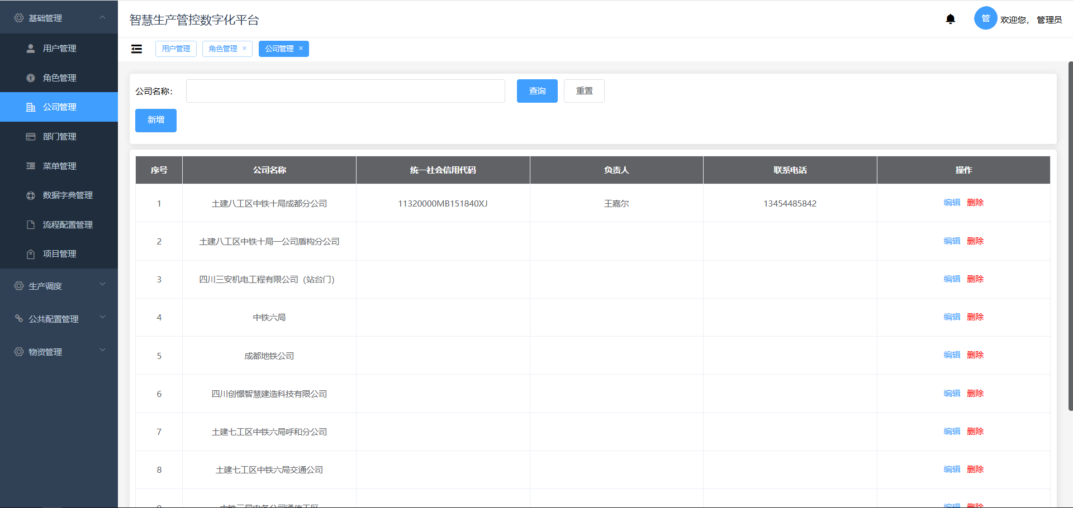
Task: Click the 生产调度 gear icon
Action: pyautogui.click(x=19, y=286)
